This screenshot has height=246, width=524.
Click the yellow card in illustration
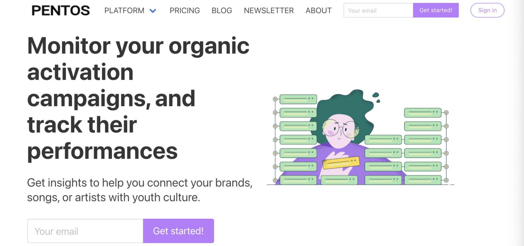341,163
